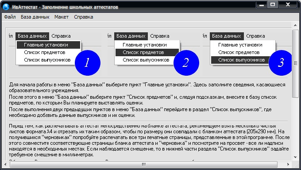Close the ИвАттестат window

click(288, 4)
